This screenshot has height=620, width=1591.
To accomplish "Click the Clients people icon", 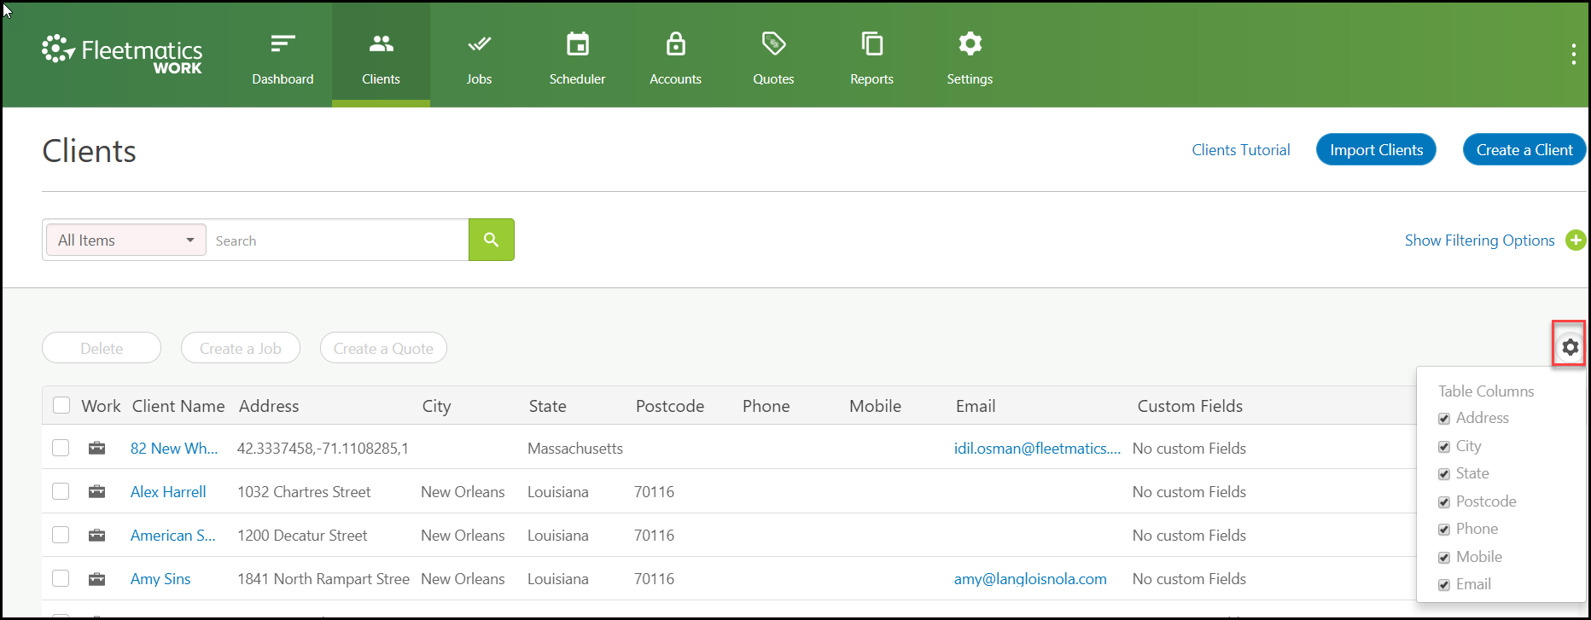I will point(381,43).
